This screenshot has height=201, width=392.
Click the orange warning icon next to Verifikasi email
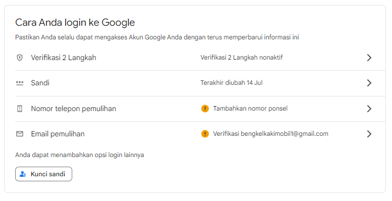pyautogui.click(x=205, y=134)
